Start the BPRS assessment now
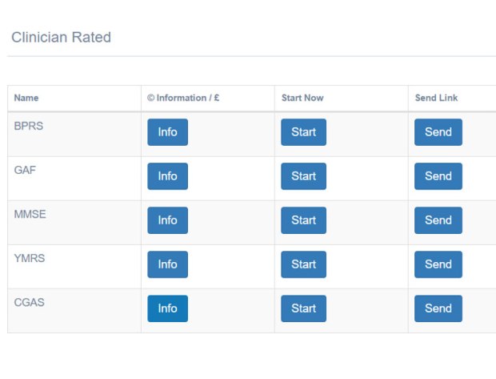 303,132
